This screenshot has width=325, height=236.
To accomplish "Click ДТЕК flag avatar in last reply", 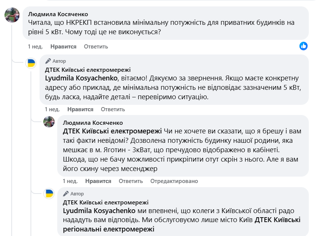I will pyautogui.click(x=49, y=194).
